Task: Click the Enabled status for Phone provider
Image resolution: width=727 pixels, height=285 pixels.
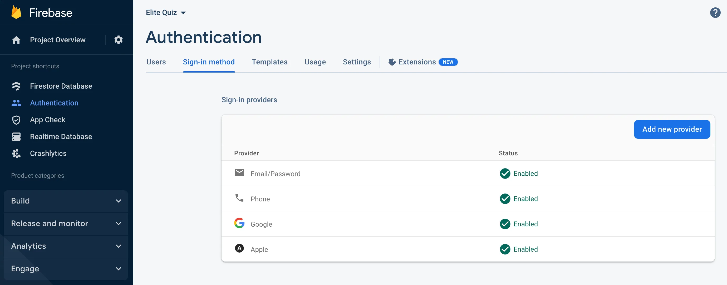Action: point(519,199)
